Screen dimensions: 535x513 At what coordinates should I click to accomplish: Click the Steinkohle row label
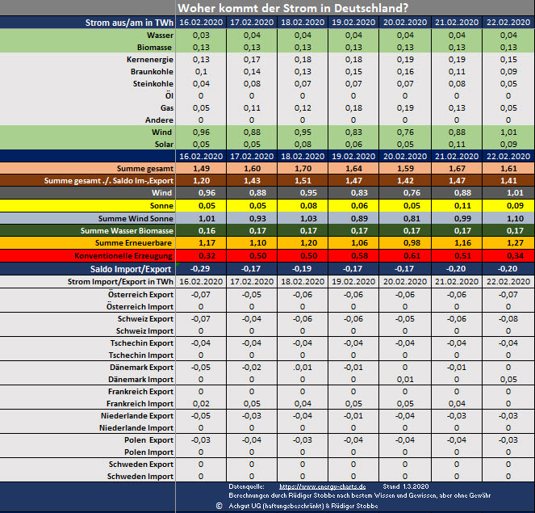(152, 83)
